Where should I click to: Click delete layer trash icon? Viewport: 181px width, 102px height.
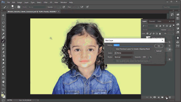pyautogui.click(x=170, y=97)
